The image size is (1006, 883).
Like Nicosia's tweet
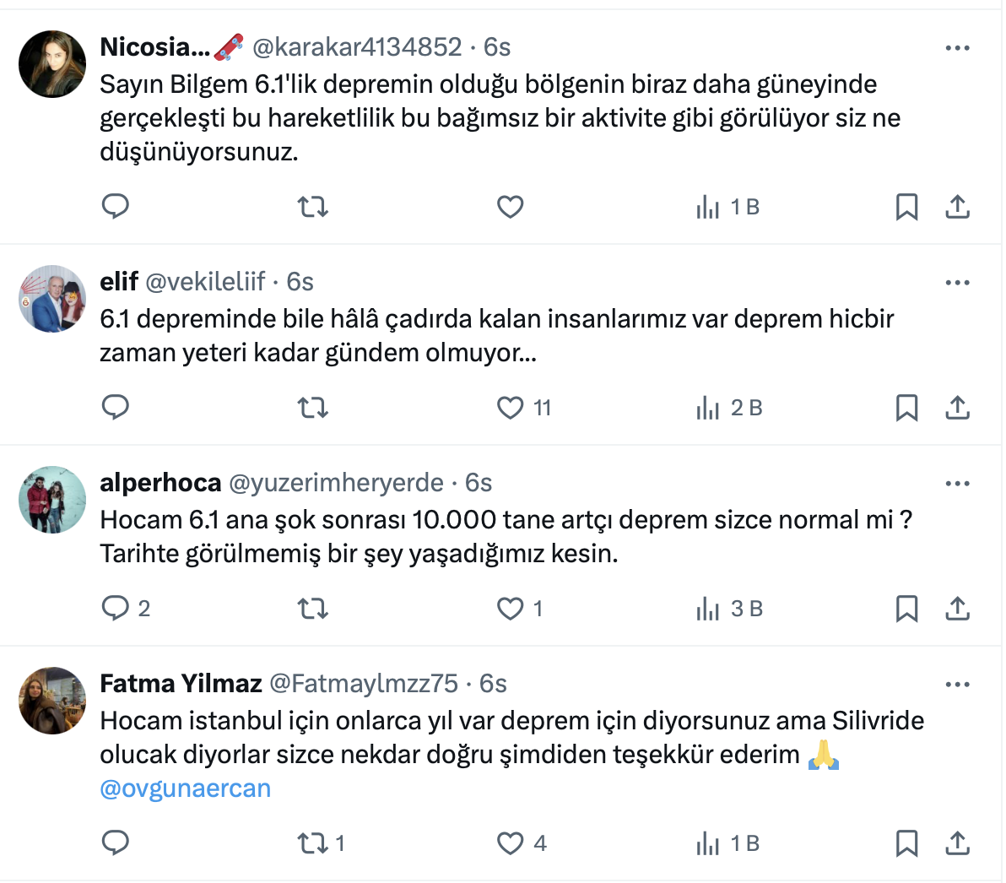510,207
